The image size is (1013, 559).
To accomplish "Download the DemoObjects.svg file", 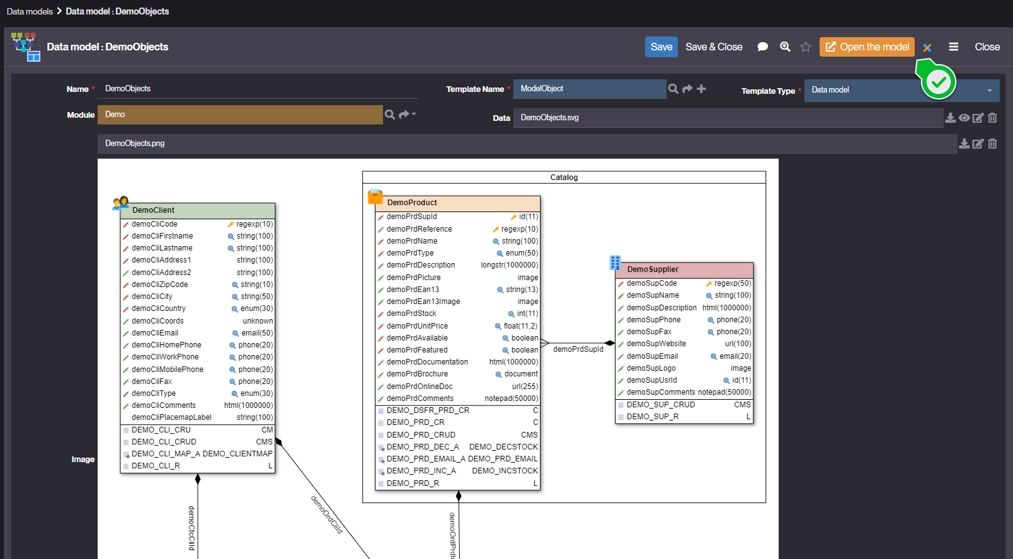I will click(951, 118).
